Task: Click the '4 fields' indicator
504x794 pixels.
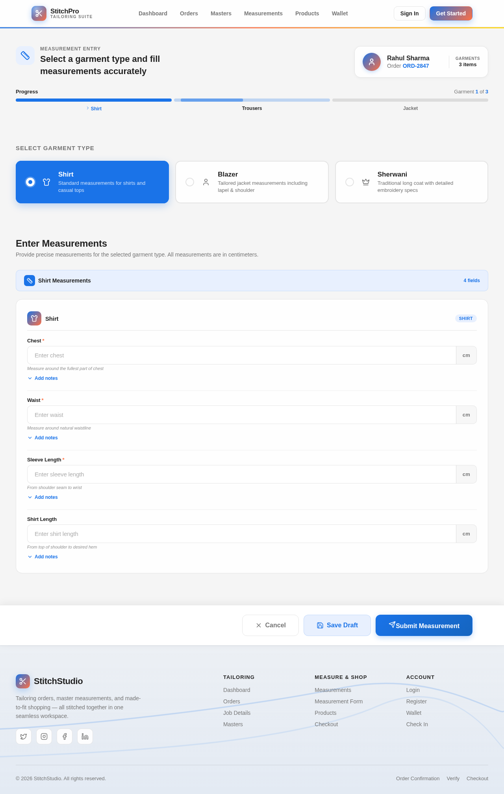Action: 472,281
